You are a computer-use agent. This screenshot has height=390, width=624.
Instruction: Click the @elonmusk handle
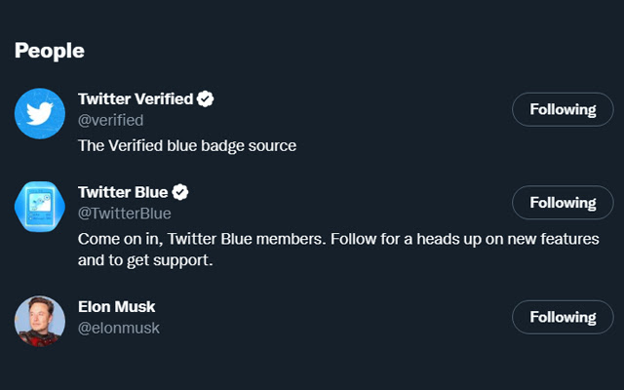pos(119,329)
